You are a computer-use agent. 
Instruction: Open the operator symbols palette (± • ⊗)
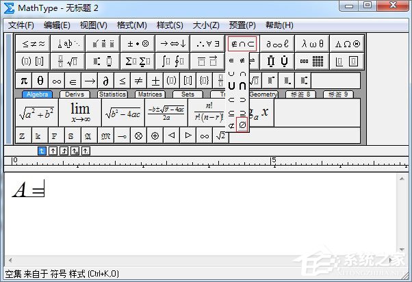139,43
